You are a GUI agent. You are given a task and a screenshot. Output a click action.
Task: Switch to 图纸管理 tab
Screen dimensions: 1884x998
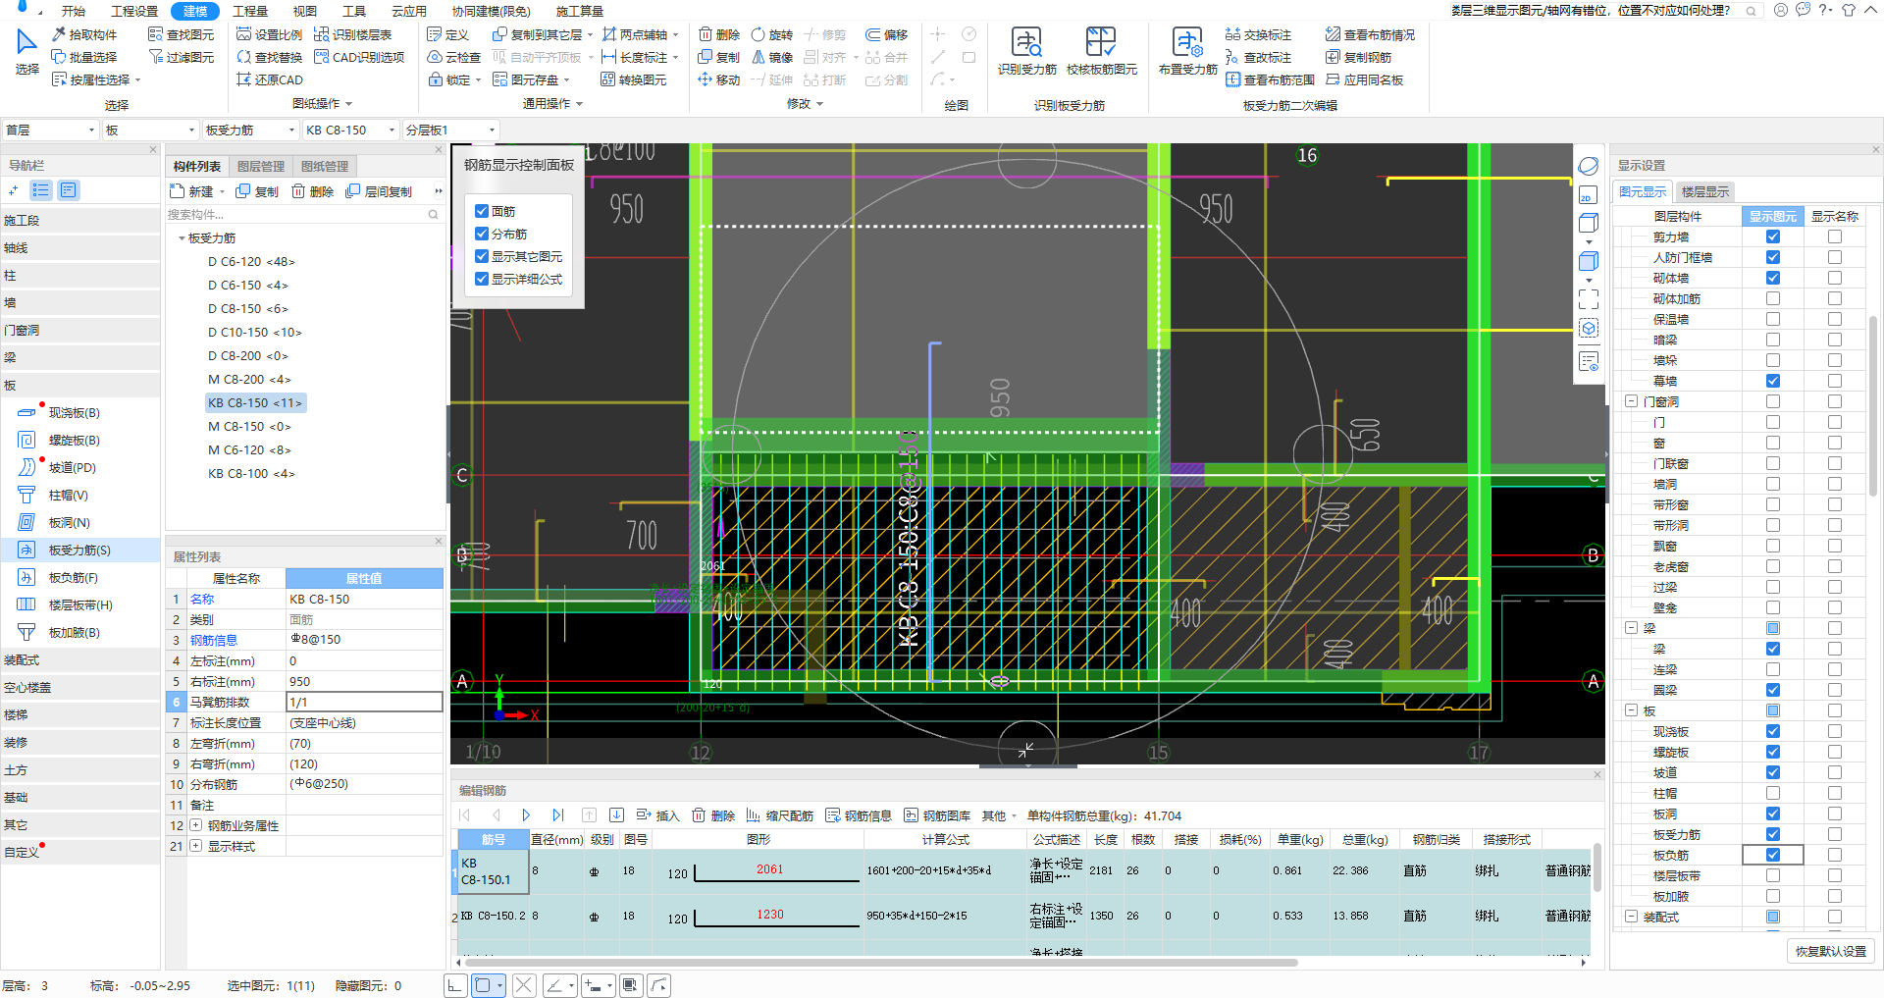[x=325, y=166]
